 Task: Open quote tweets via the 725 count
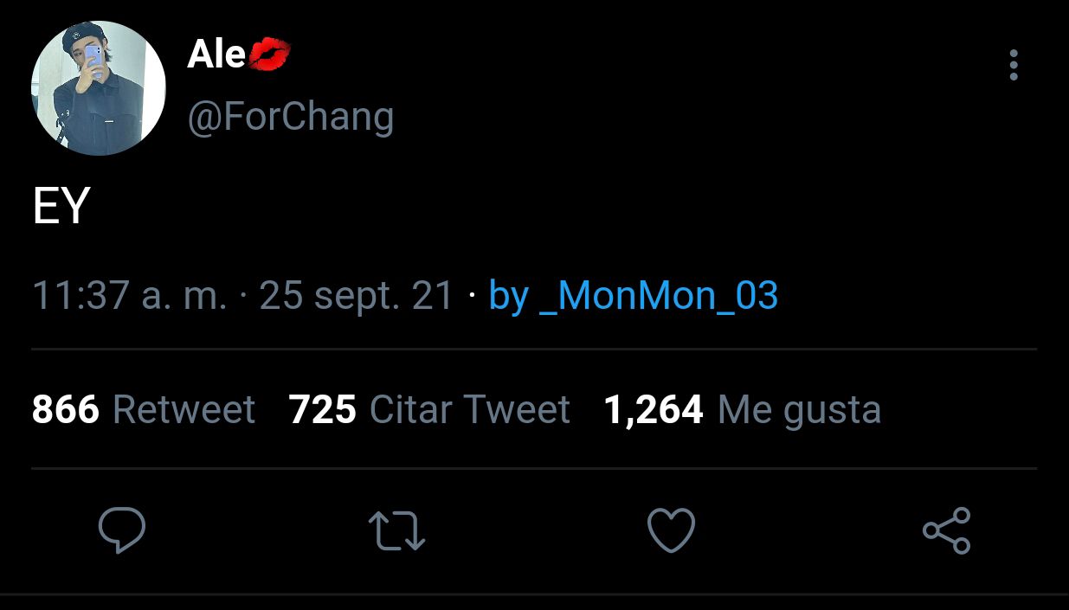[323, 409]
